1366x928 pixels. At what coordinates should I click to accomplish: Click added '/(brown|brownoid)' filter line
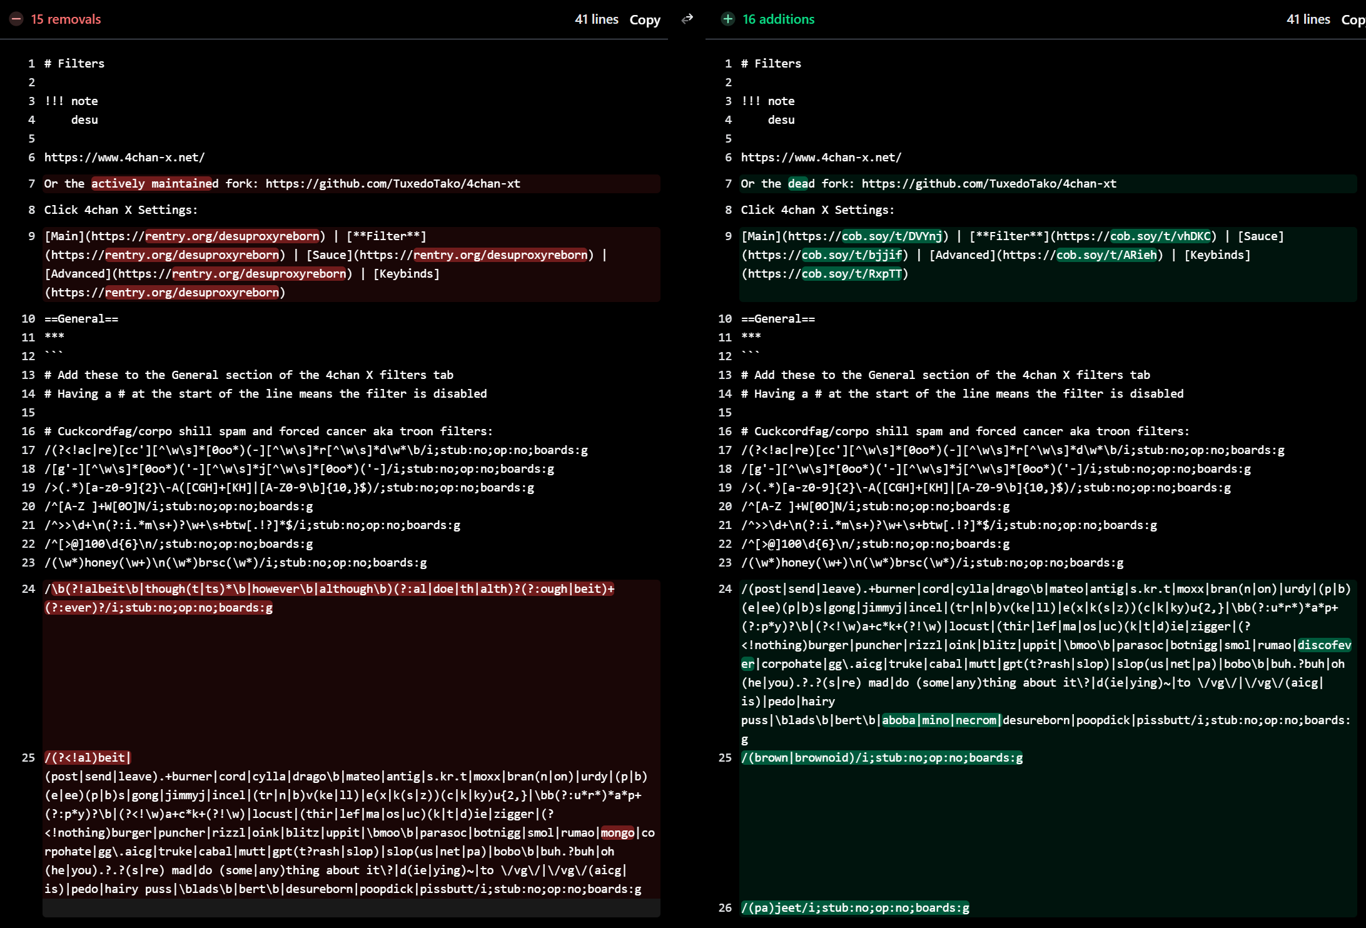(881, 758)
